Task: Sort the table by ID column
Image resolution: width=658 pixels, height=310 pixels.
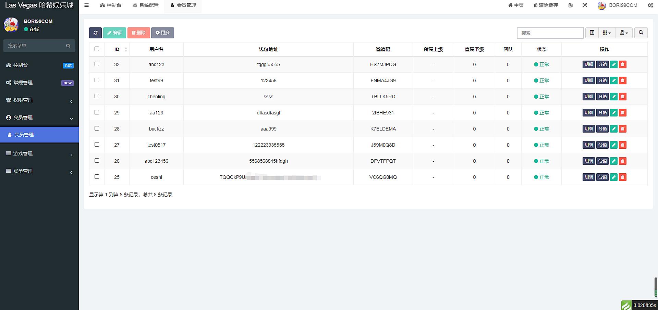Action: point(117,49)
